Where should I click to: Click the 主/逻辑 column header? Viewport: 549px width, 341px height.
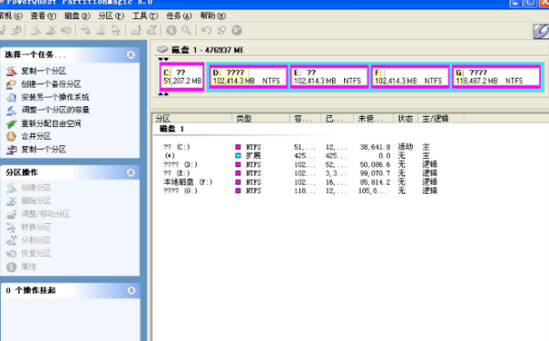[441, 119]
